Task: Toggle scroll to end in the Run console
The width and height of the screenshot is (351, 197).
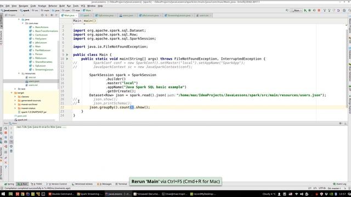Action: pyautogui.click(x=11, y=142)
